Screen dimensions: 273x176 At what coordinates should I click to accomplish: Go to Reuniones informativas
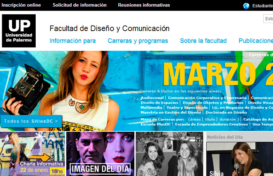pyautogui.click(x=144, y=5)
